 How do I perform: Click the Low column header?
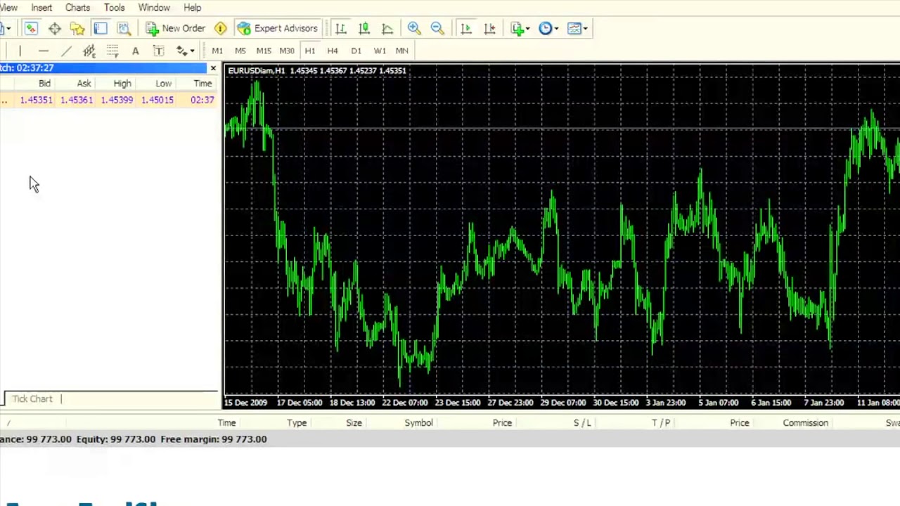(163, 84)
